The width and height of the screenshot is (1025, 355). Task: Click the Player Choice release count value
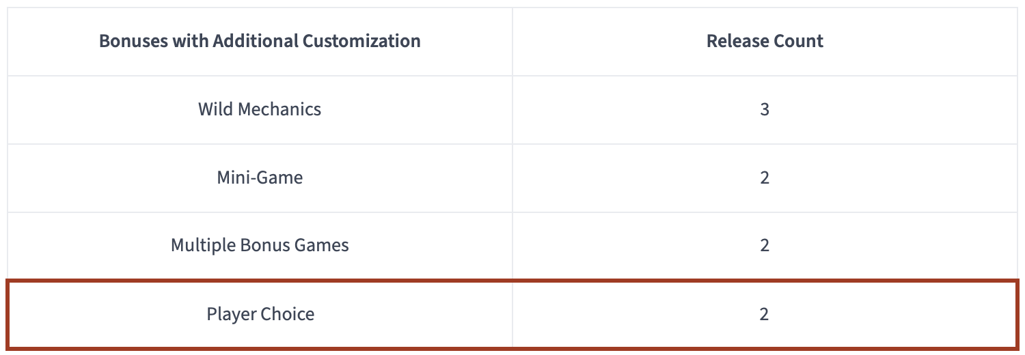coord(765,314)
